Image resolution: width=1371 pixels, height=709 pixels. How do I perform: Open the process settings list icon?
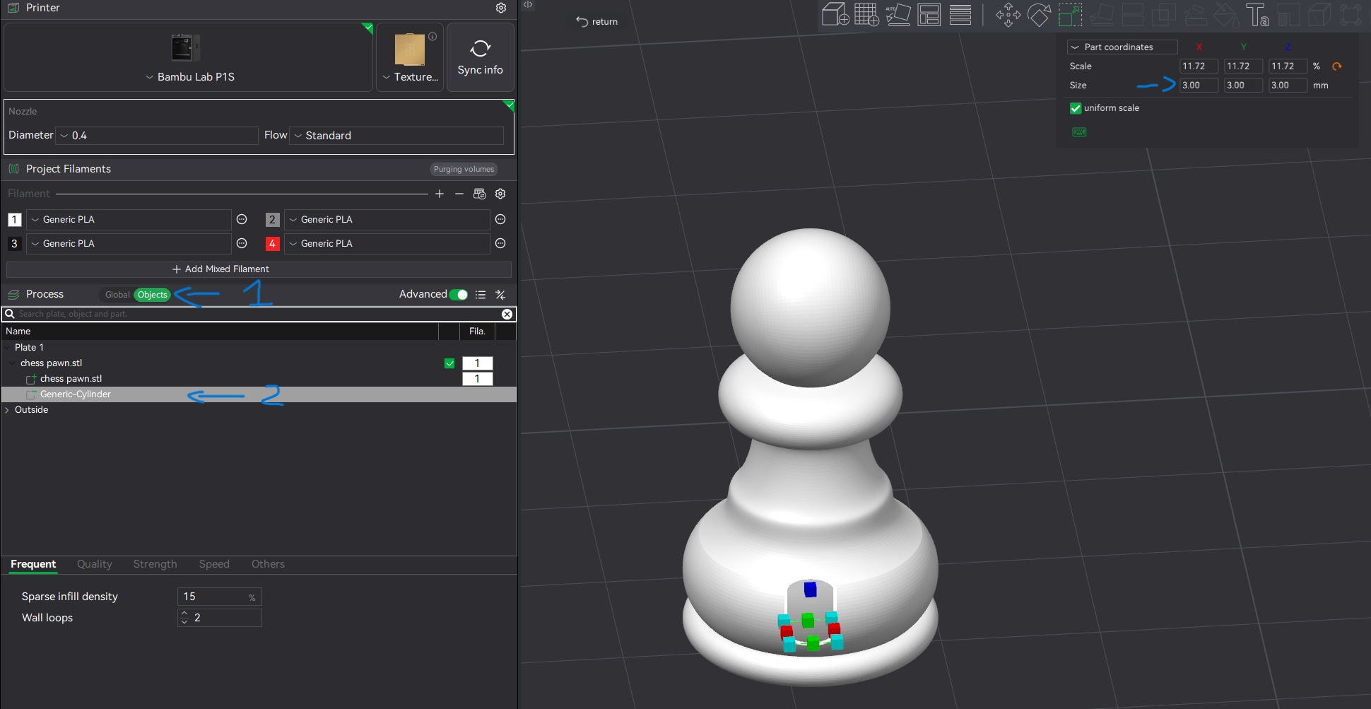click(x=481, y=295)
